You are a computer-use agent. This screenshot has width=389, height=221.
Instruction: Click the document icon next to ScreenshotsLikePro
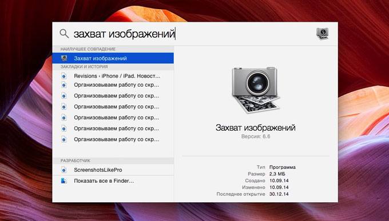click(x=64, y=170)
